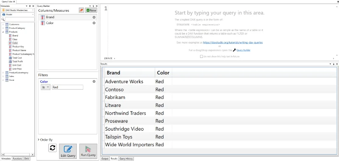Viewport: 339px width, 161px height.
Task: Select the Color column under Products
Action: tap(15, 43)
